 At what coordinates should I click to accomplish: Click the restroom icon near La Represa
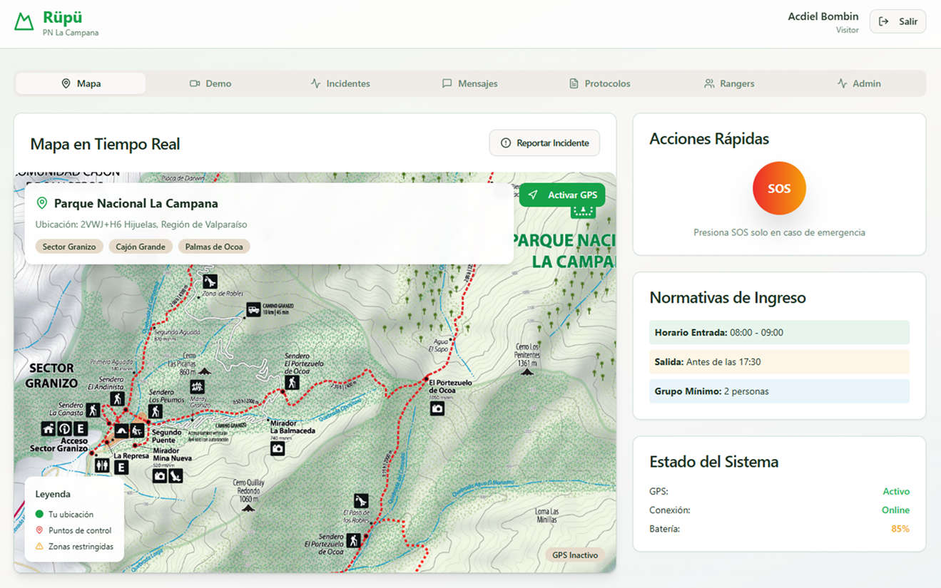coord(102,466)
